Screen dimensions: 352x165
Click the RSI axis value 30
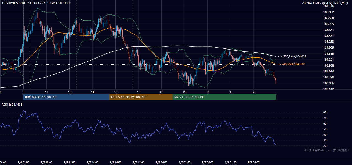(x=325, y=140)
